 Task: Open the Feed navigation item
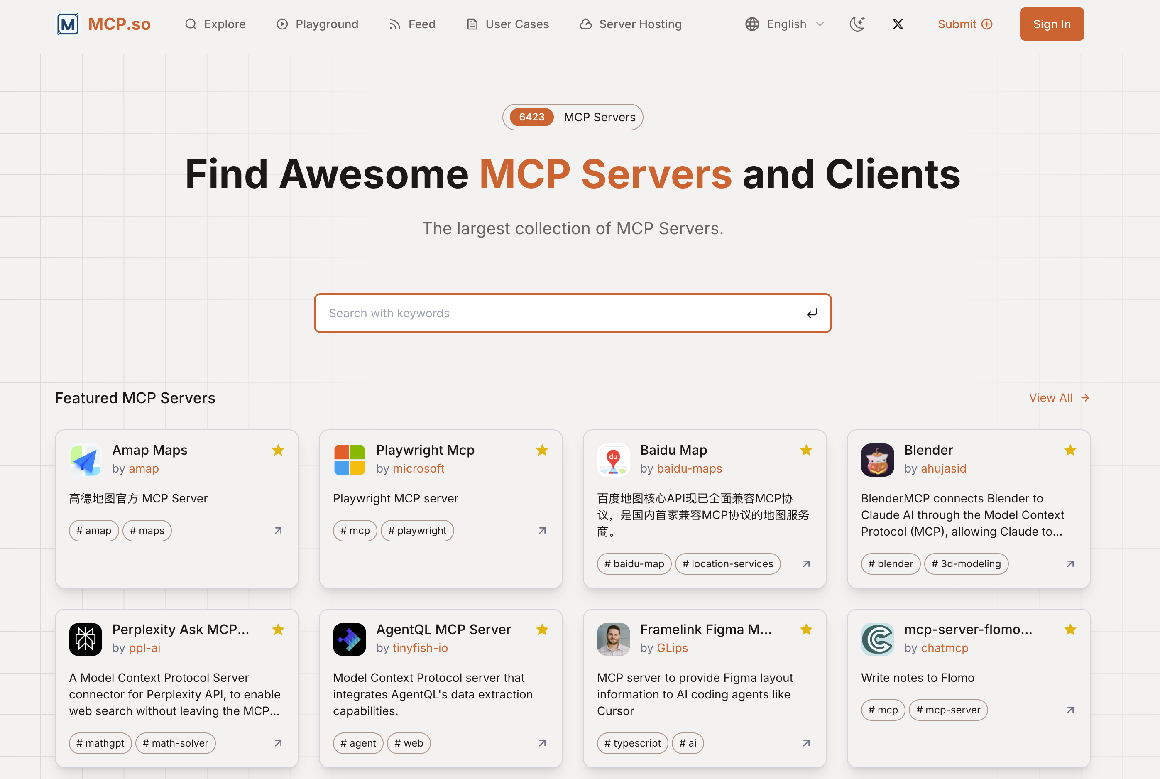coord(412,24)
